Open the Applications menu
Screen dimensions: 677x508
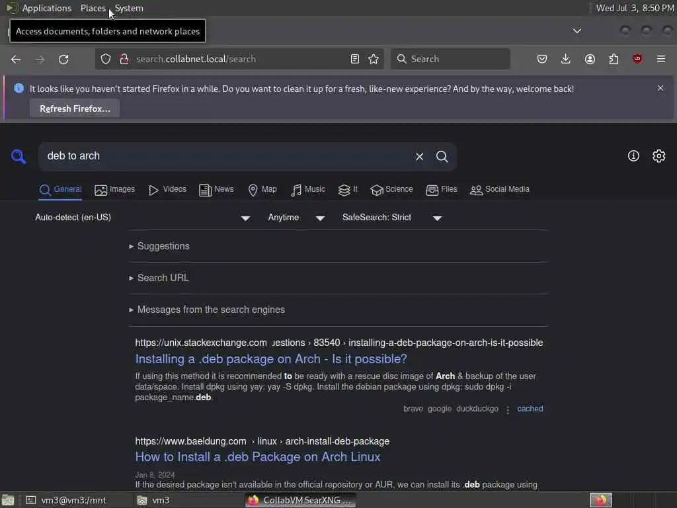(x=47, y=8)
